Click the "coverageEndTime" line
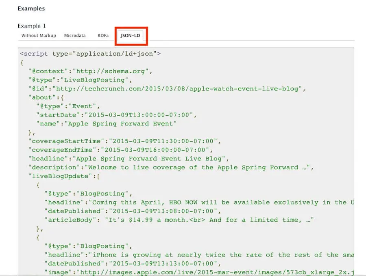 120,150
